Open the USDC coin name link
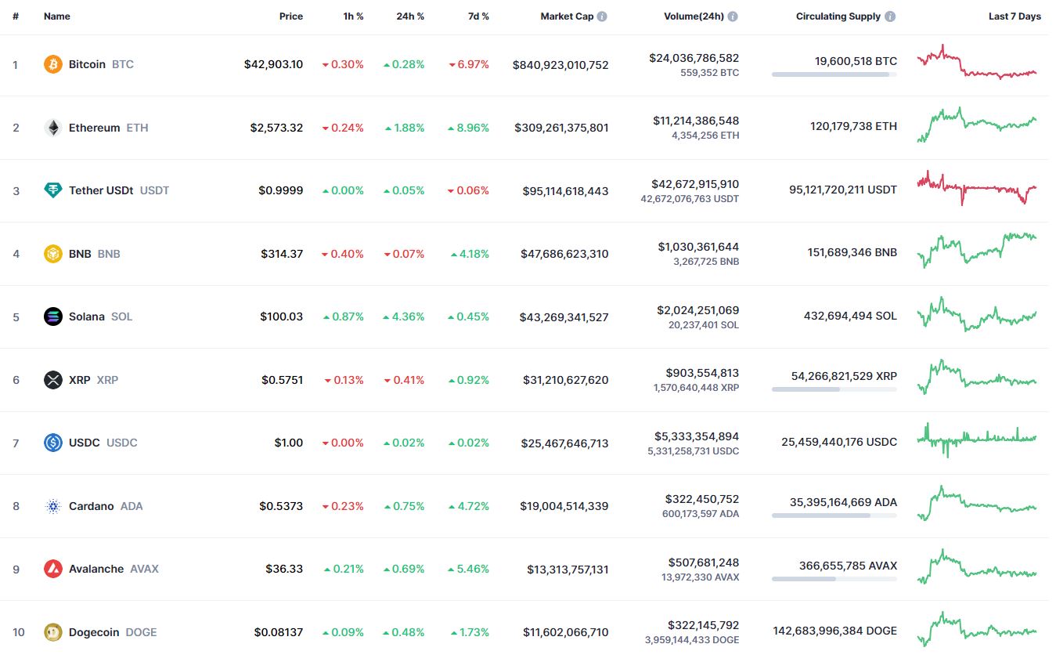 coord(85,443)
